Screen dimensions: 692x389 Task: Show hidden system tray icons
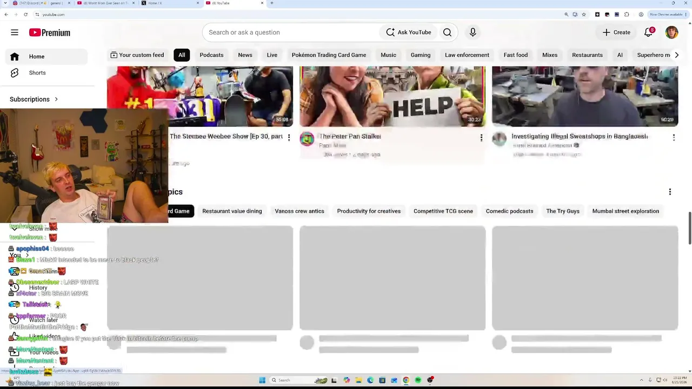click(x=643, y=380)
